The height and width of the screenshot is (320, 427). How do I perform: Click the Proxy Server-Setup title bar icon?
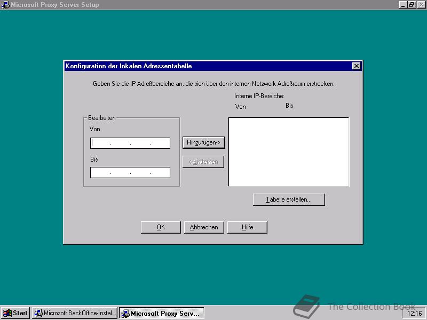(5, 5)
